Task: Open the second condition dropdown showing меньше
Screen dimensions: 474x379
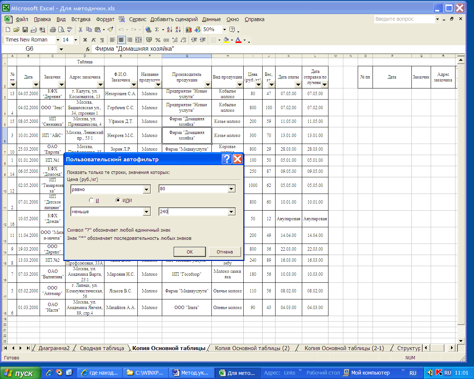Action: (x=147, y=212)
